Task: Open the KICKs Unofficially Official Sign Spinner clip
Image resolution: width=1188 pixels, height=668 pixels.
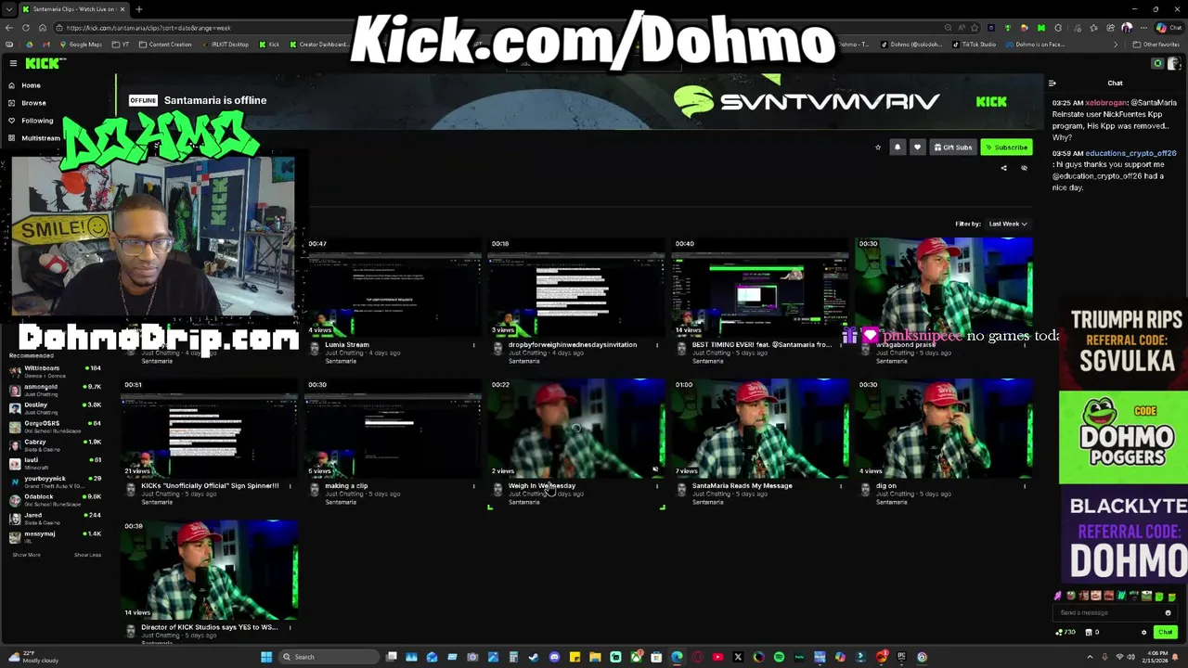Action: [210, 429]
